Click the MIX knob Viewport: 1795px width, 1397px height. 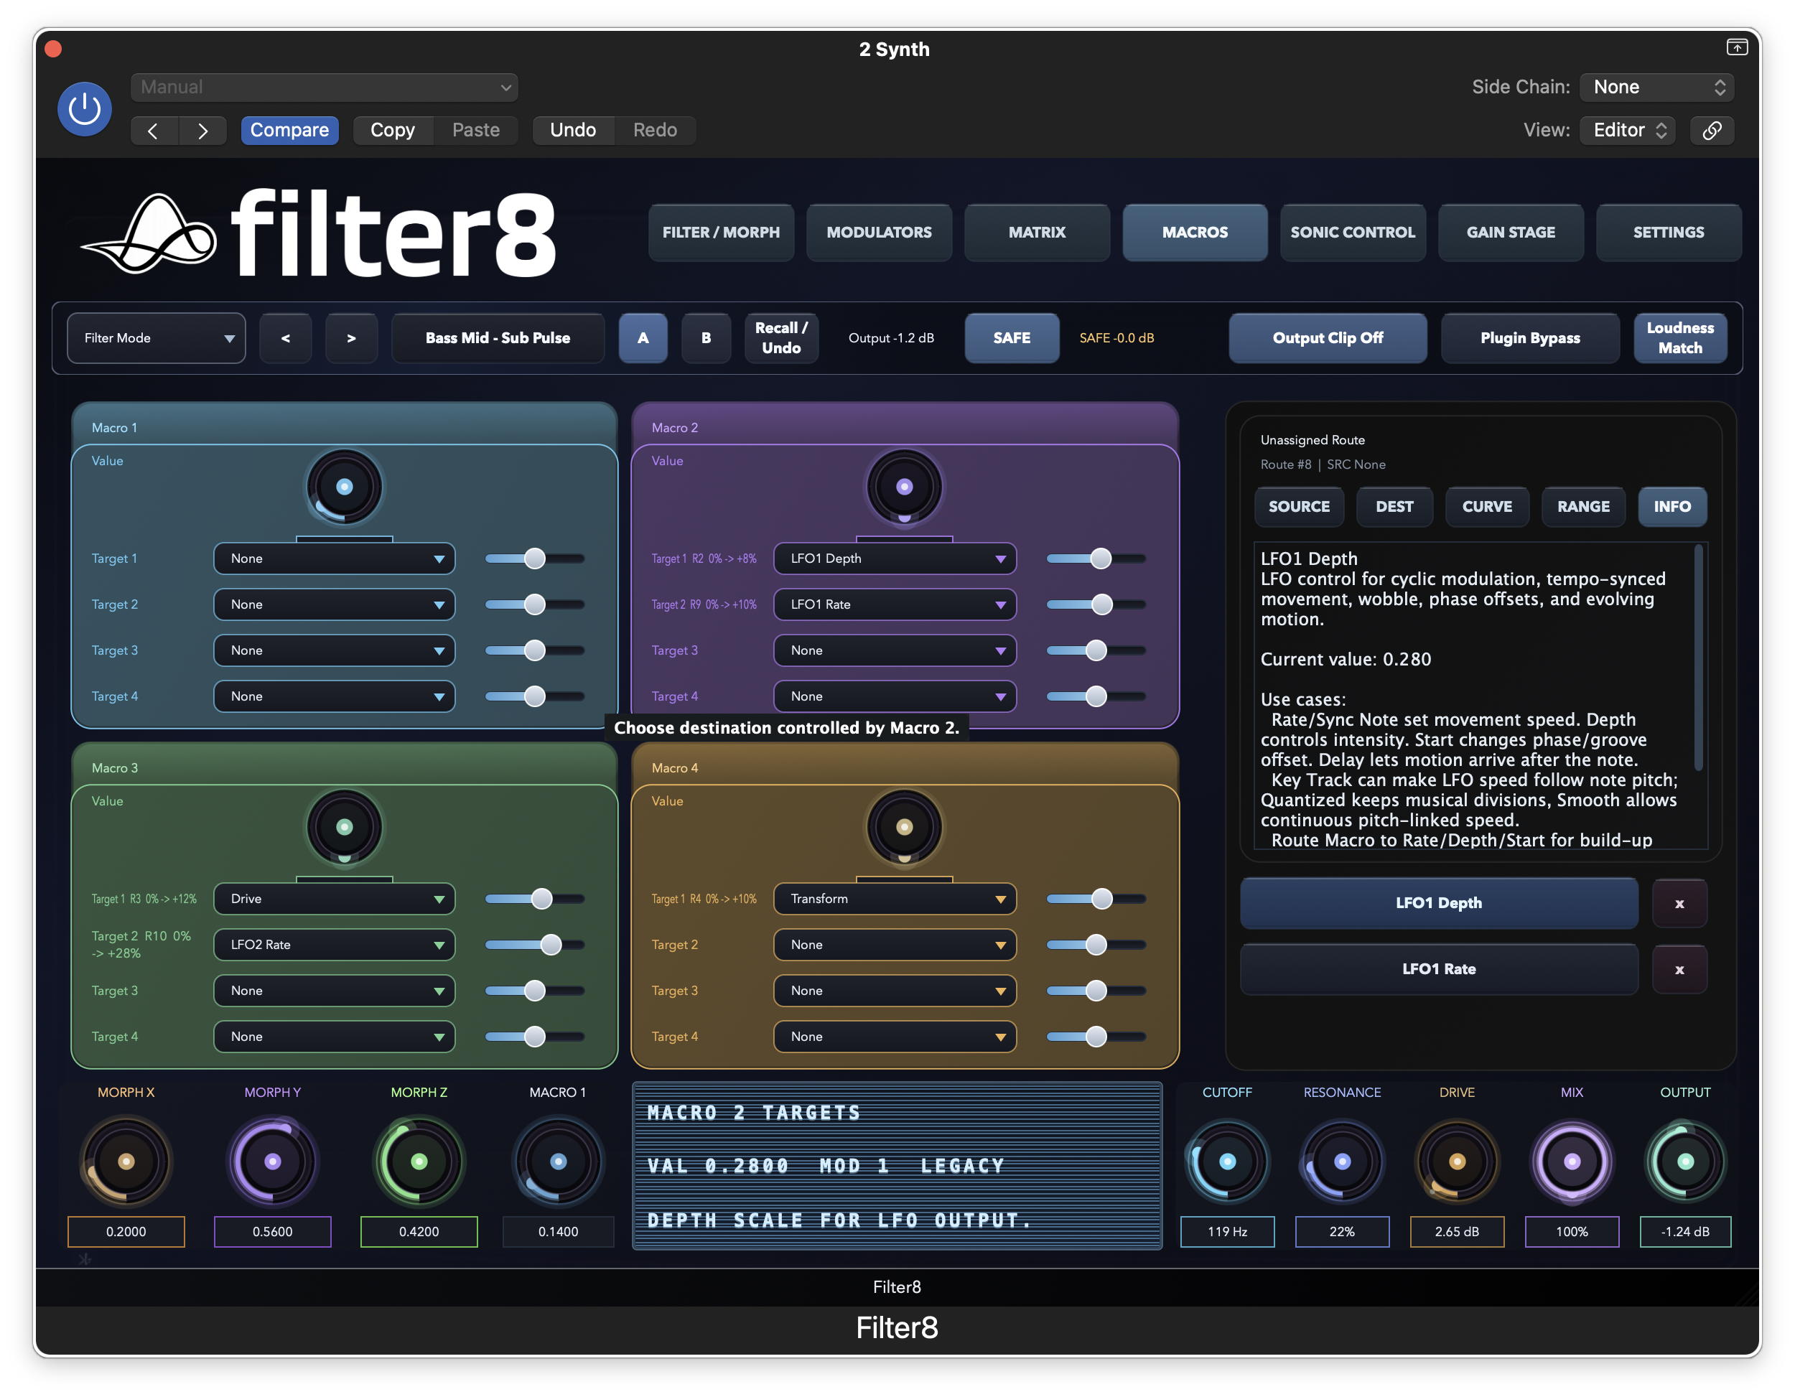point(1572,1161)
